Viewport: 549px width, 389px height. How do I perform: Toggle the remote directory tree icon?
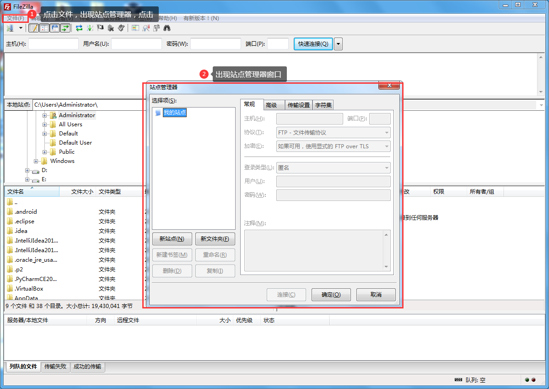tap(55, 28)
